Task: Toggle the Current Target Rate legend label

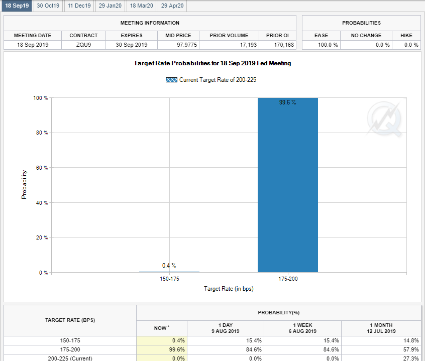Action: coord(218,80)
